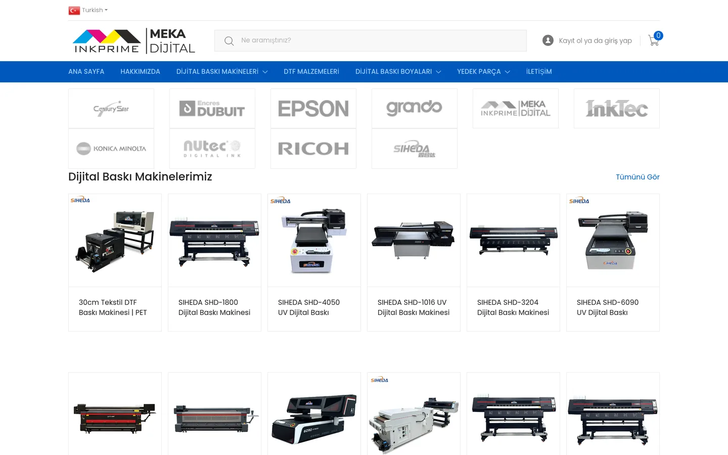Focus the Ne aramıştınız search field
Screen dimensions: 728x455
tap(371, 40)
